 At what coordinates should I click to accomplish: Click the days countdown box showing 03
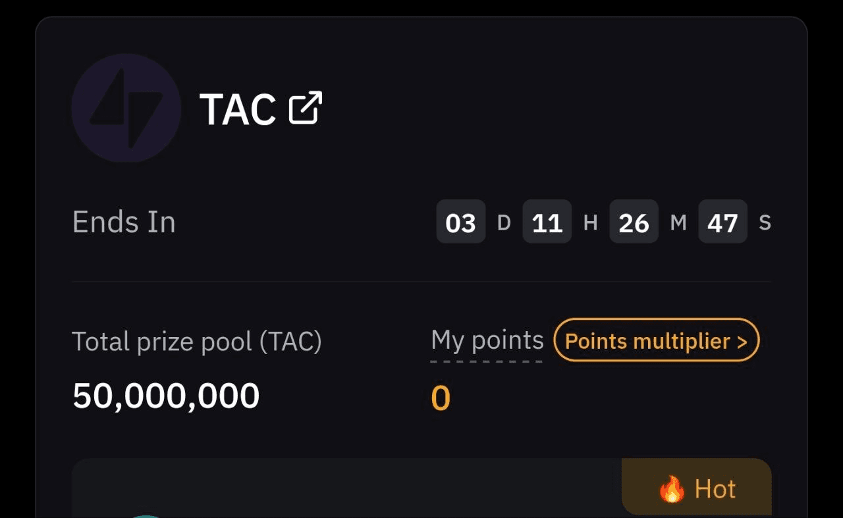click(x=461, y=222)
